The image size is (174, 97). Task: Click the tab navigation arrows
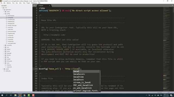tap(35, 5)
